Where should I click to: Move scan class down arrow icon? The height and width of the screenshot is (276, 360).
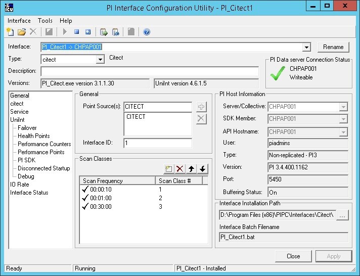coord(202,169)
